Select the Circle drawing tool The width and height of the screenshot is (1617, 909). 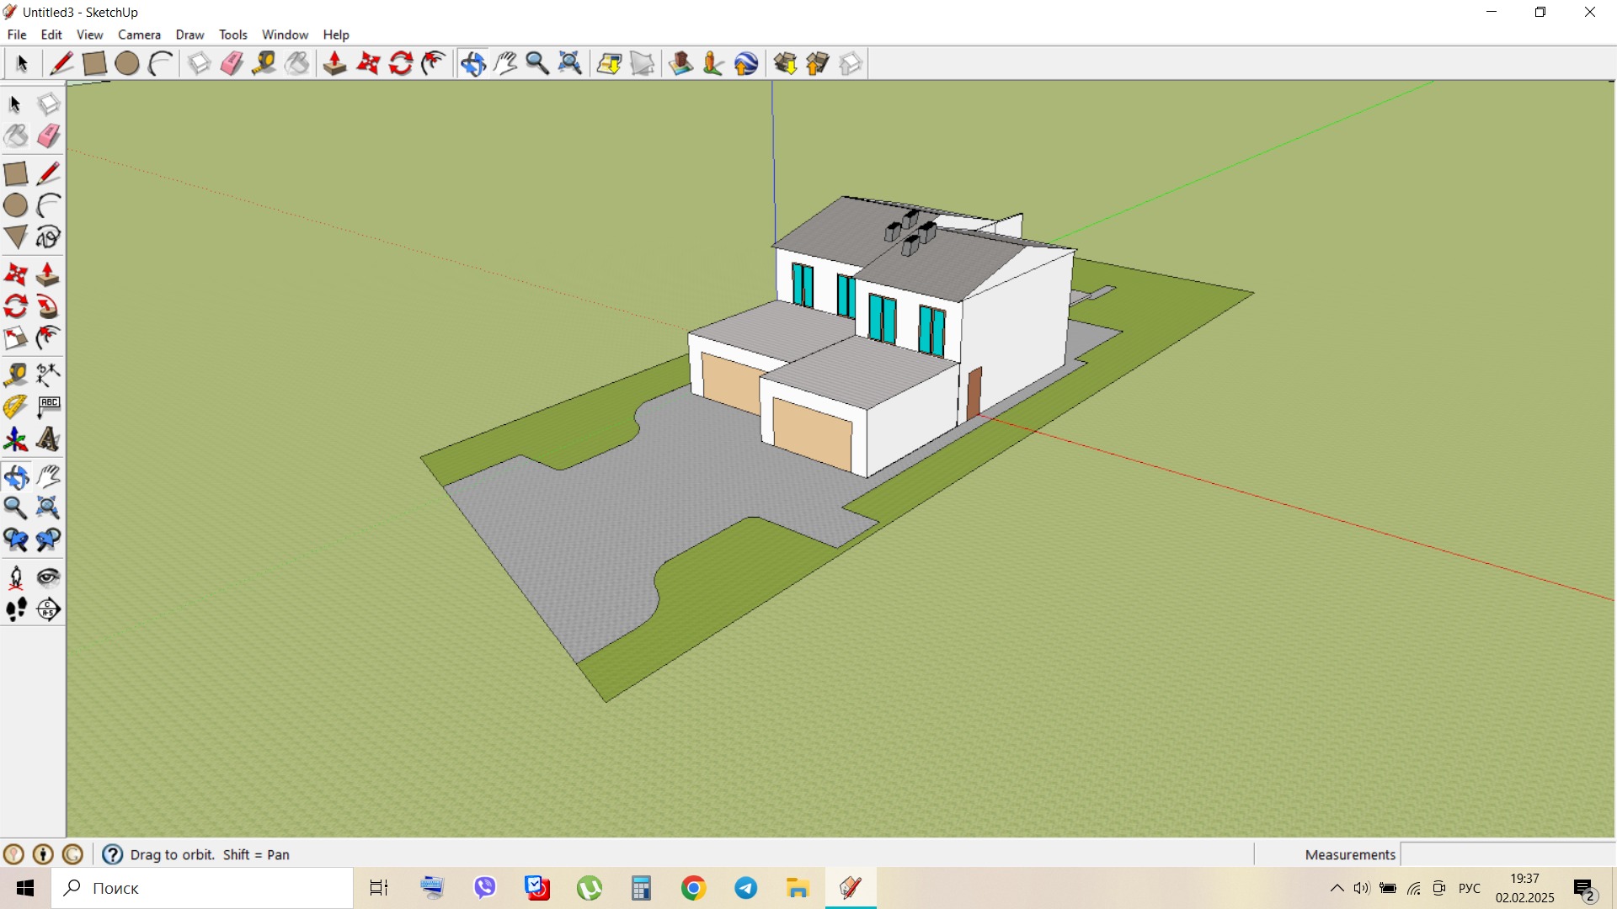pyautogui.click(x=126, y=63)
